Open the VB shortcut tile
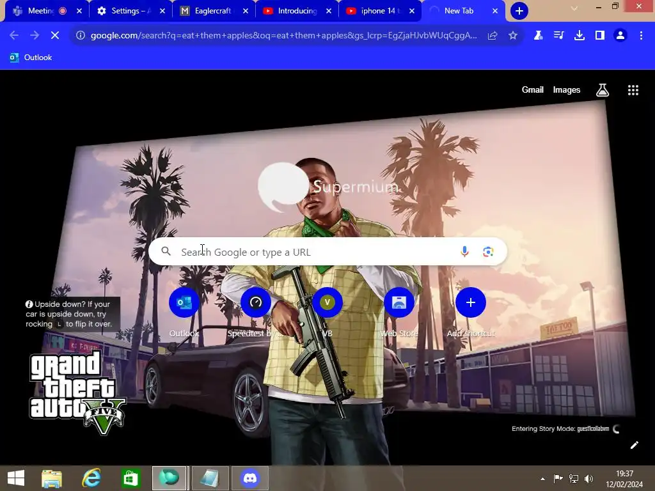 coord(327,312)
